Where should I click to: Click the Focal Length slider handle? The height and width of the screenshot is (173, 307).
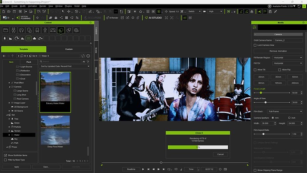click(261, 93)
